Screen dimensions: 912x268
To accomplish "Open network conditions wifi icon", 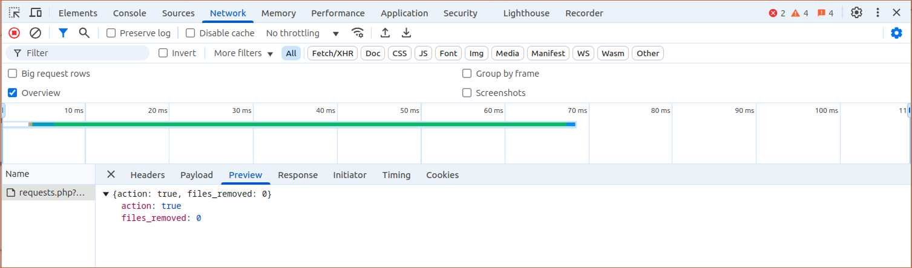I will (x=358, y=33).
